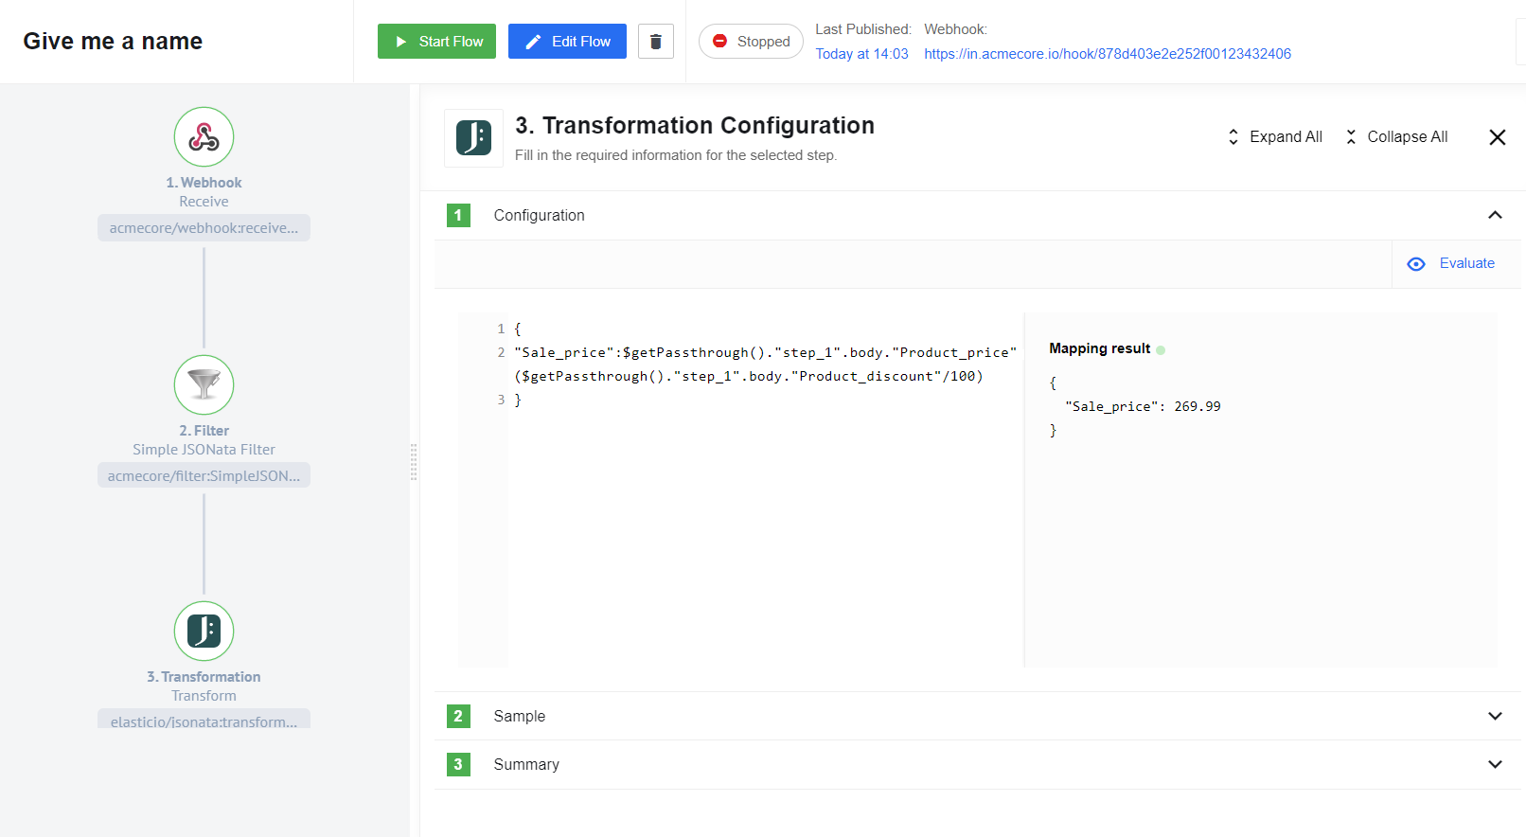Image resolution: width=1526 pixels, height=837 pixels.
Task: Click the panel divider drag handle
Action: pyautogui.click(x=414, y=462)
